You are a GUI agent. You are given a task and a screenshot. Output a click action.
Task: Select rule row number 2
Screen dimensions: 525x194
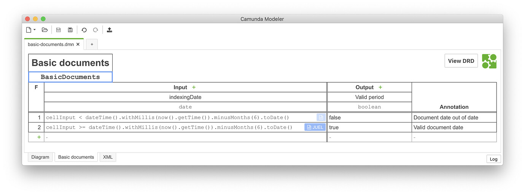(x=36, y=127)
